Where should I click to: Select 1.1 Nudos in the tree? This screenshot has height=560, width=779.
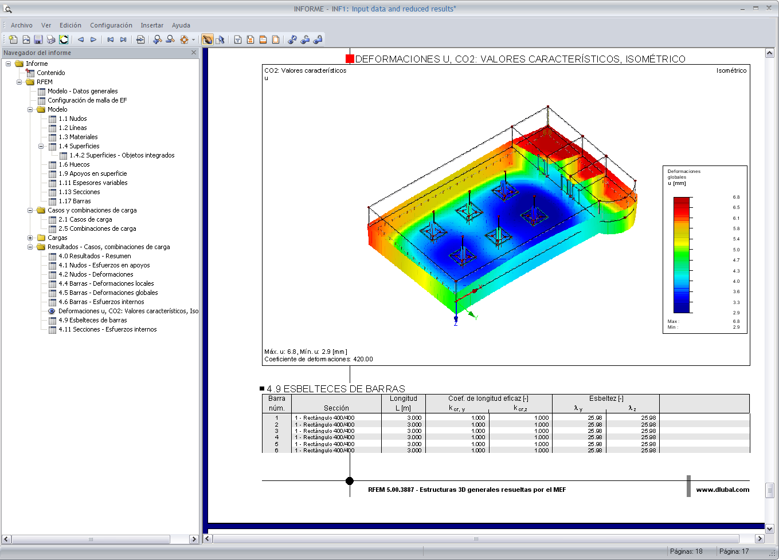pos(73,119)
